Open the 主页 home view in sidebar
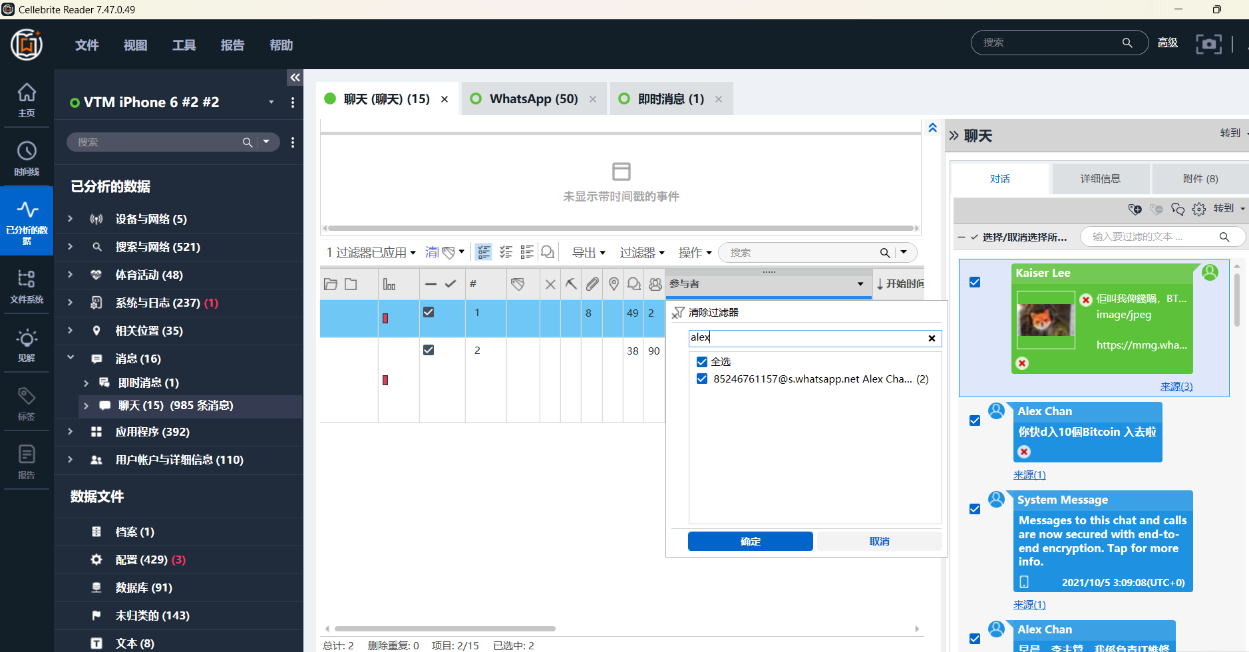This screenshot has width=1249, height=652. click(27, 99)
